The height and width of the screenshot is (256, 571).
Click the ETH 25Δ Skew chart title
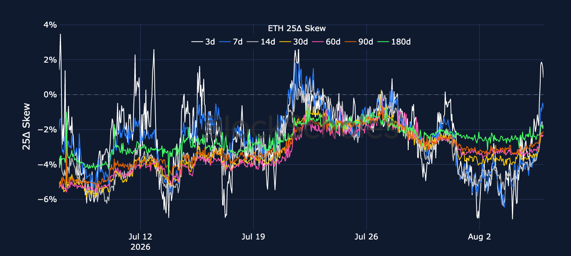tap(297, 28)
